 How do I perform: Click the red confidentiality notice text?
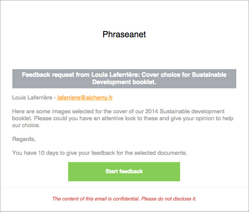(x=124, y=199)
